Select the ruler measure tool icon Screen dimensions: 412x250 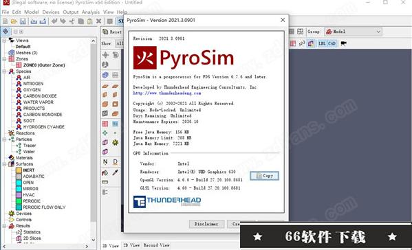tap(105, 182)
